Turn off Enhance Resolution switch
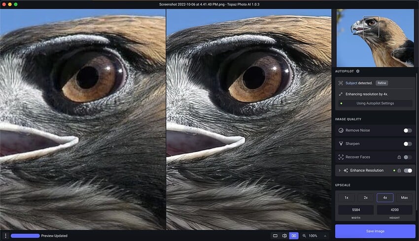Screen dimensions: 419x241 (408, 170)
